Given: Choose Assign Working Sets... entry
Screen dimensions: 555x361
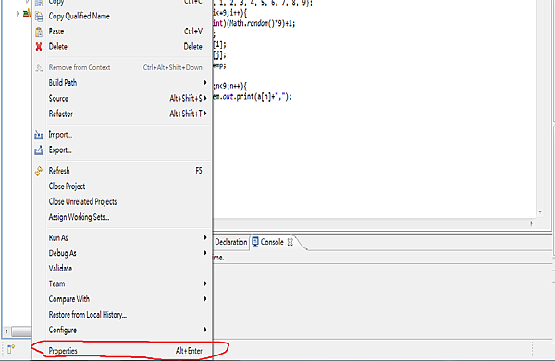Looking at the screenshot, I should coord(122,217).
